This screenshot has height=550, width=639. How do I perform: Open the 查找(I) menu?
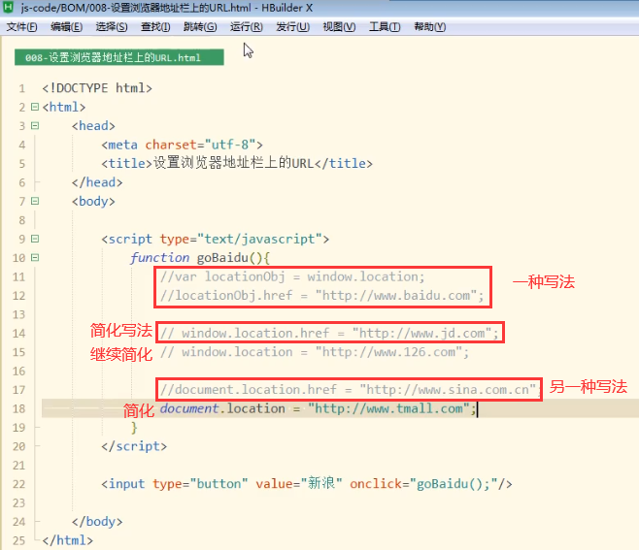[155, 27]
